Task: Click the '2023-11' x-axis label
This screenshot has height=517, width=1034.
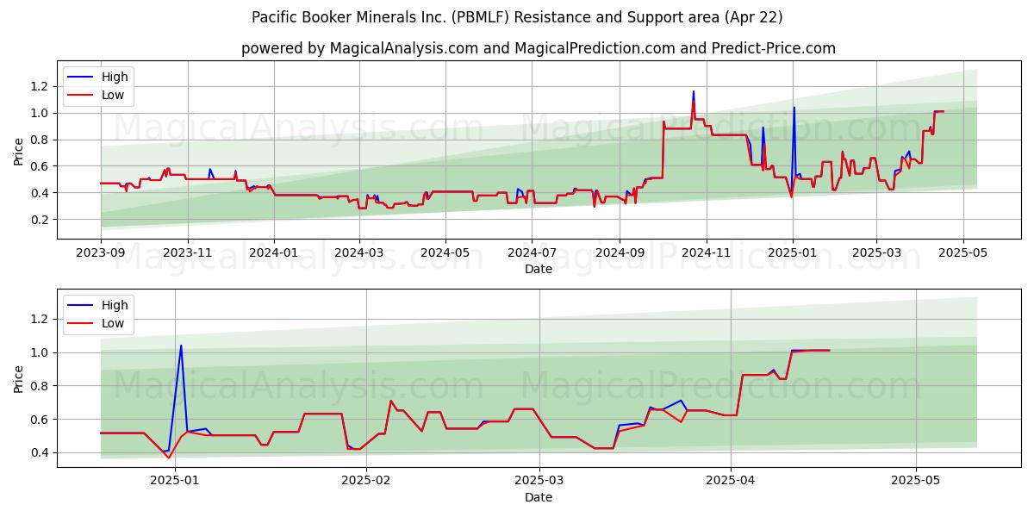Action: (187, 252)
